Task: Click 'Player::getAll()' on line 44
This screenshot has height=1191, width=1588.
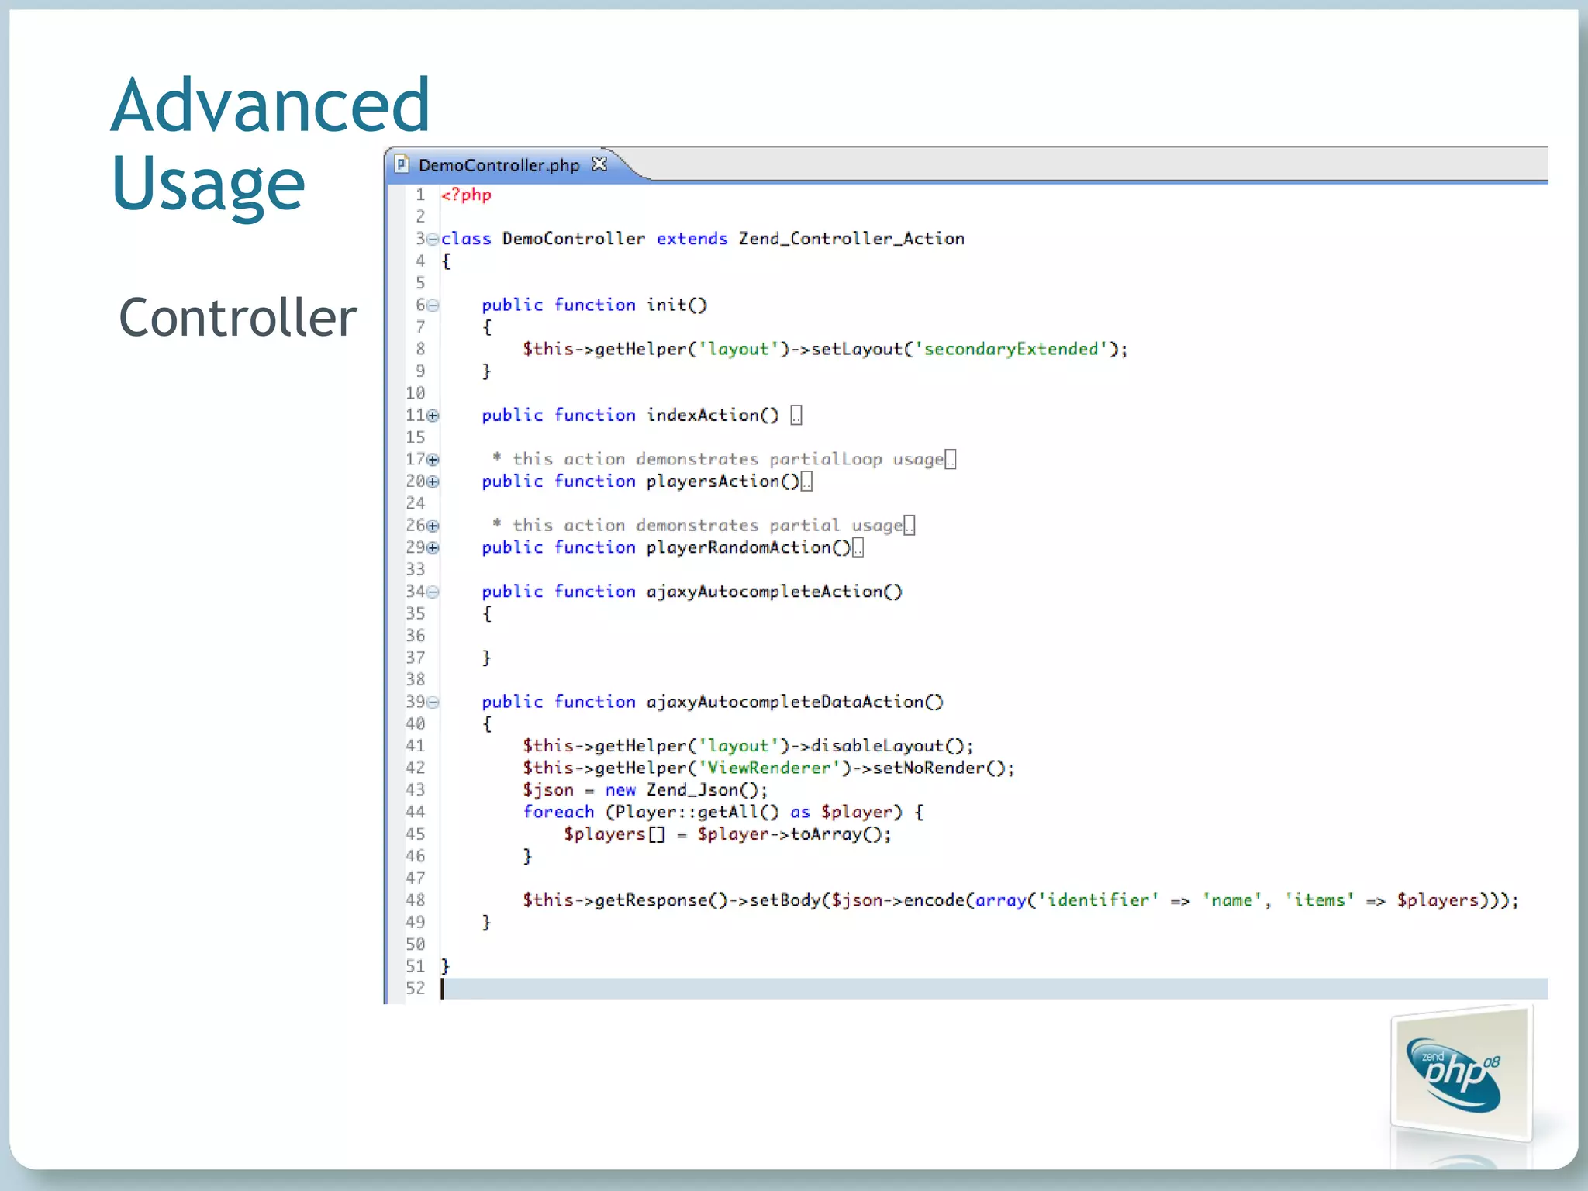Action: 697,812
